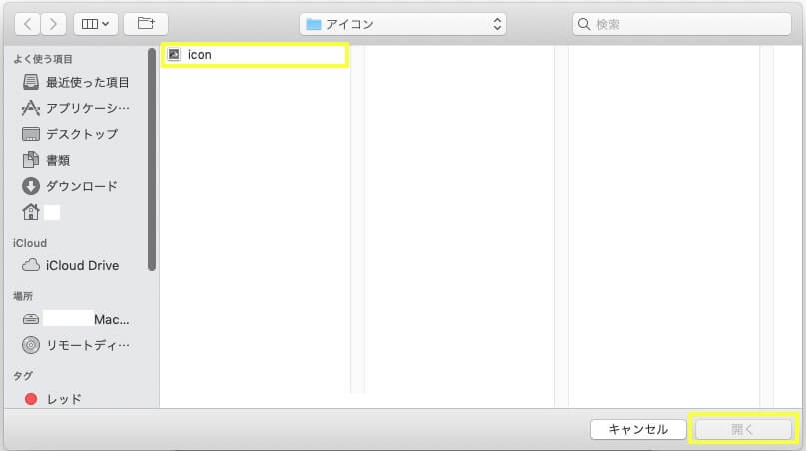Click the よく使う項目 section header
806x451 pixels.
[43, 59]
